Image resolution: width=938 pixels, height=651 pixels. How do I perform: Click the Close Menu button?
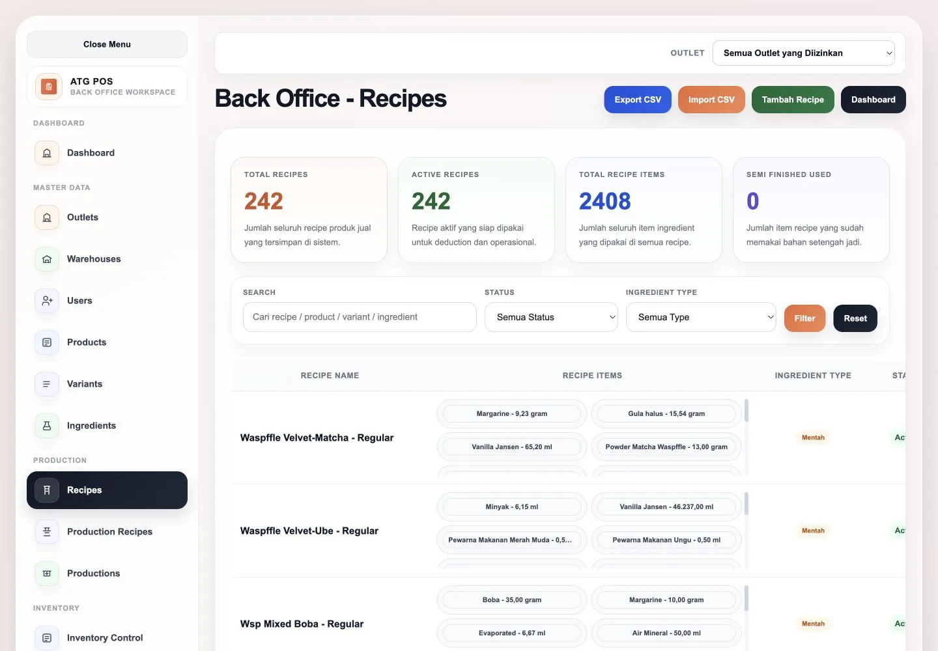click(107, 44)
